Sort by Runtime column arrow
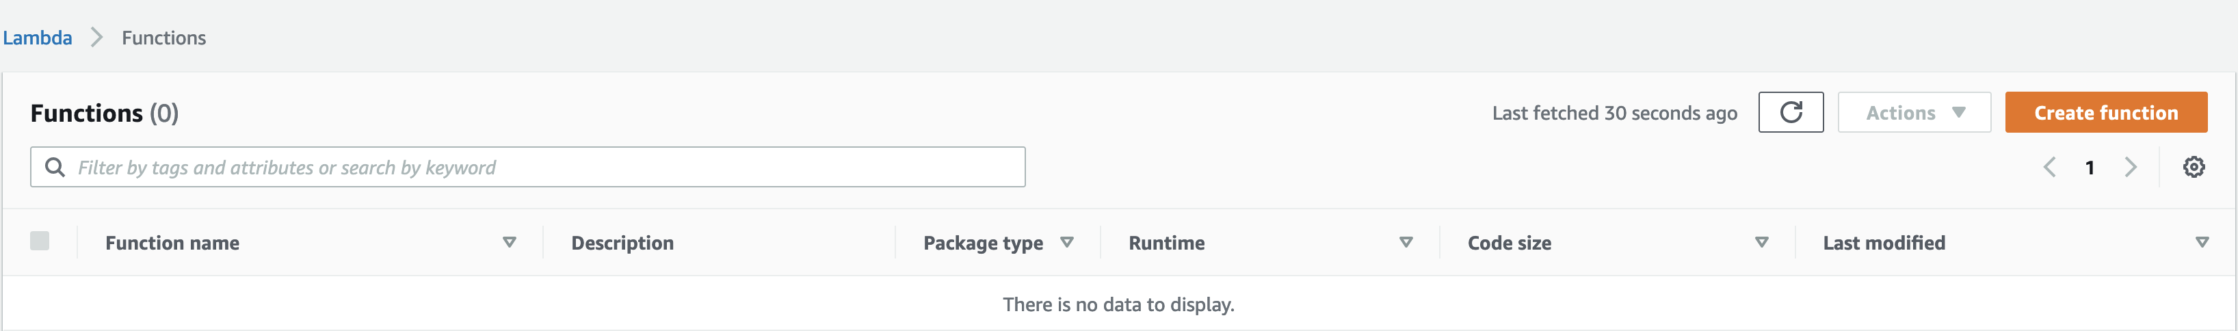 pos(1405,242)
